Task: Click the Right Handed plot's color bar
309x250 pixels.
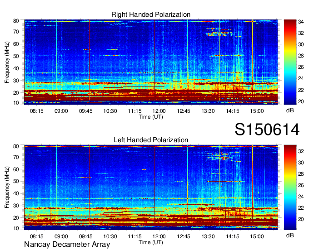Action: 290,62
